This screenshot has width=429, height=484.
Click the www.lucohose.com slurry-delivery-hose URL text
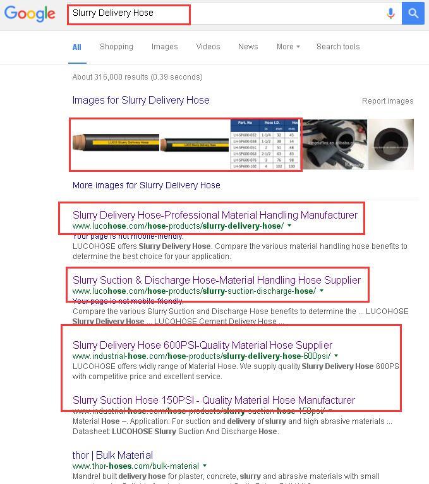[178, 226]
